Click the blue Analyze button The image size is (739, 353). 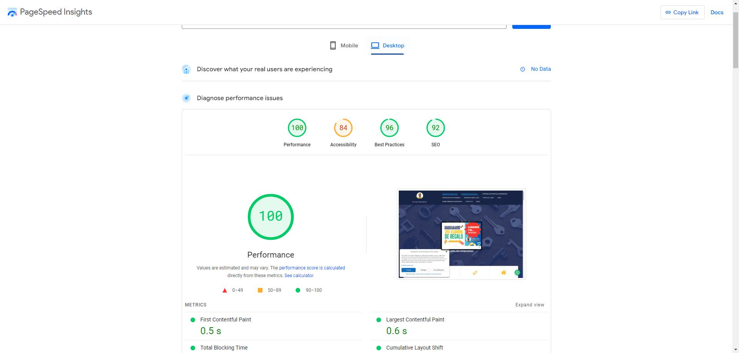click(531, 27)
